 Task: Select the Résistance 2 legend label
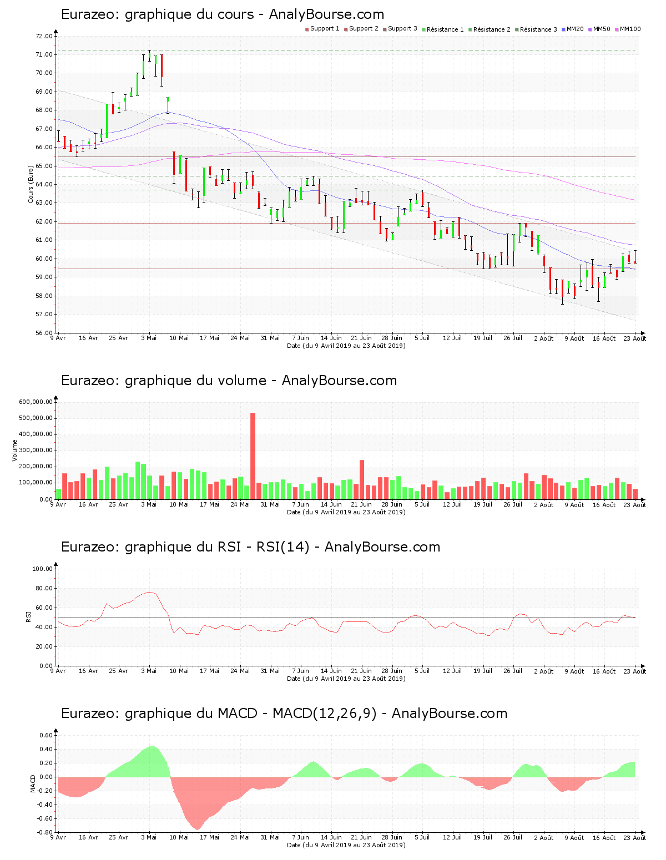pos(492,29)
